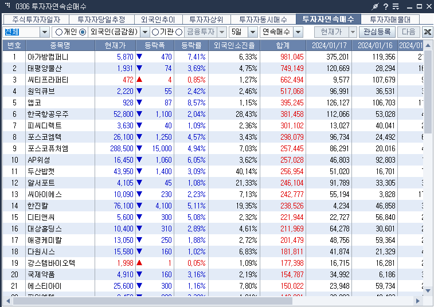Open the 전체 market dropdown

tap(45, 32)
